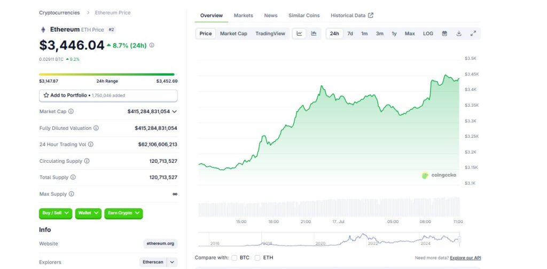Open the Fully Diluted Valuation info icon

click(96, 128)
